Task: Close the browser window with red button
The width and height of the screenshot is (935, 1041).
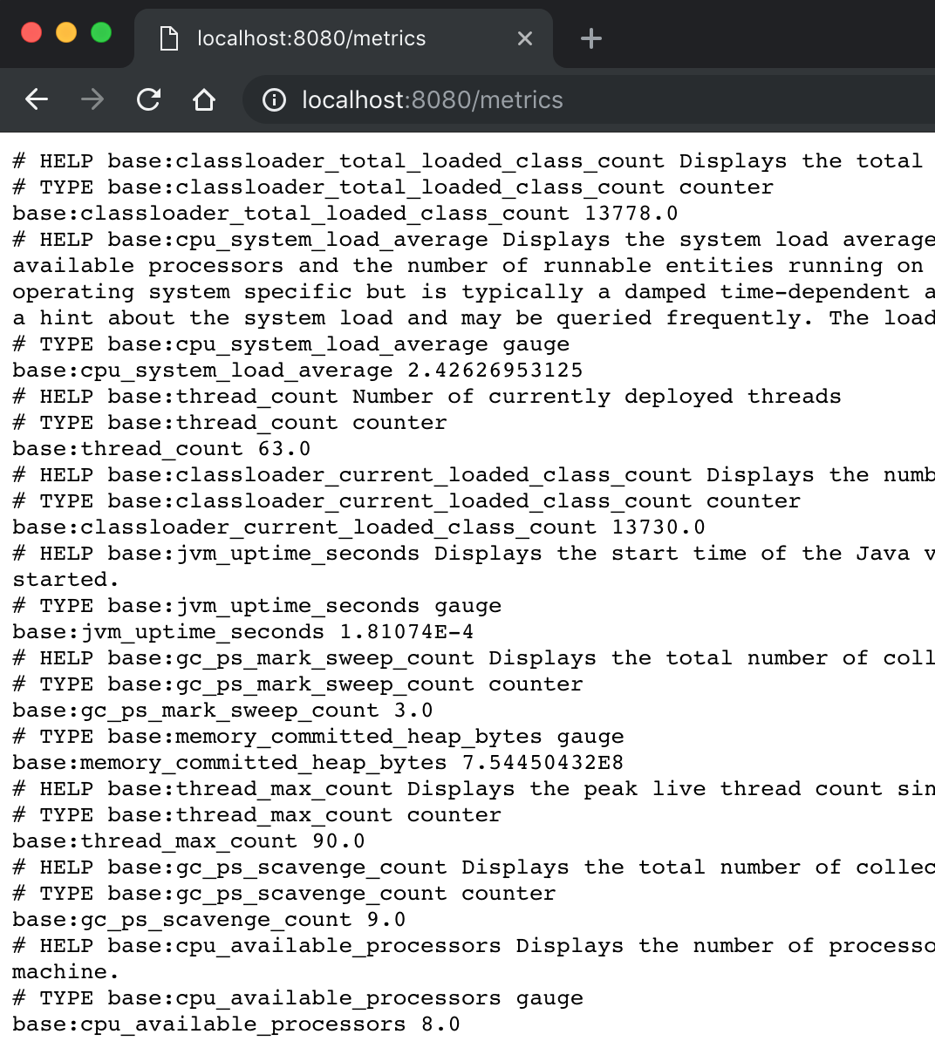Action: pyautogui.click(x=31, y=33)
